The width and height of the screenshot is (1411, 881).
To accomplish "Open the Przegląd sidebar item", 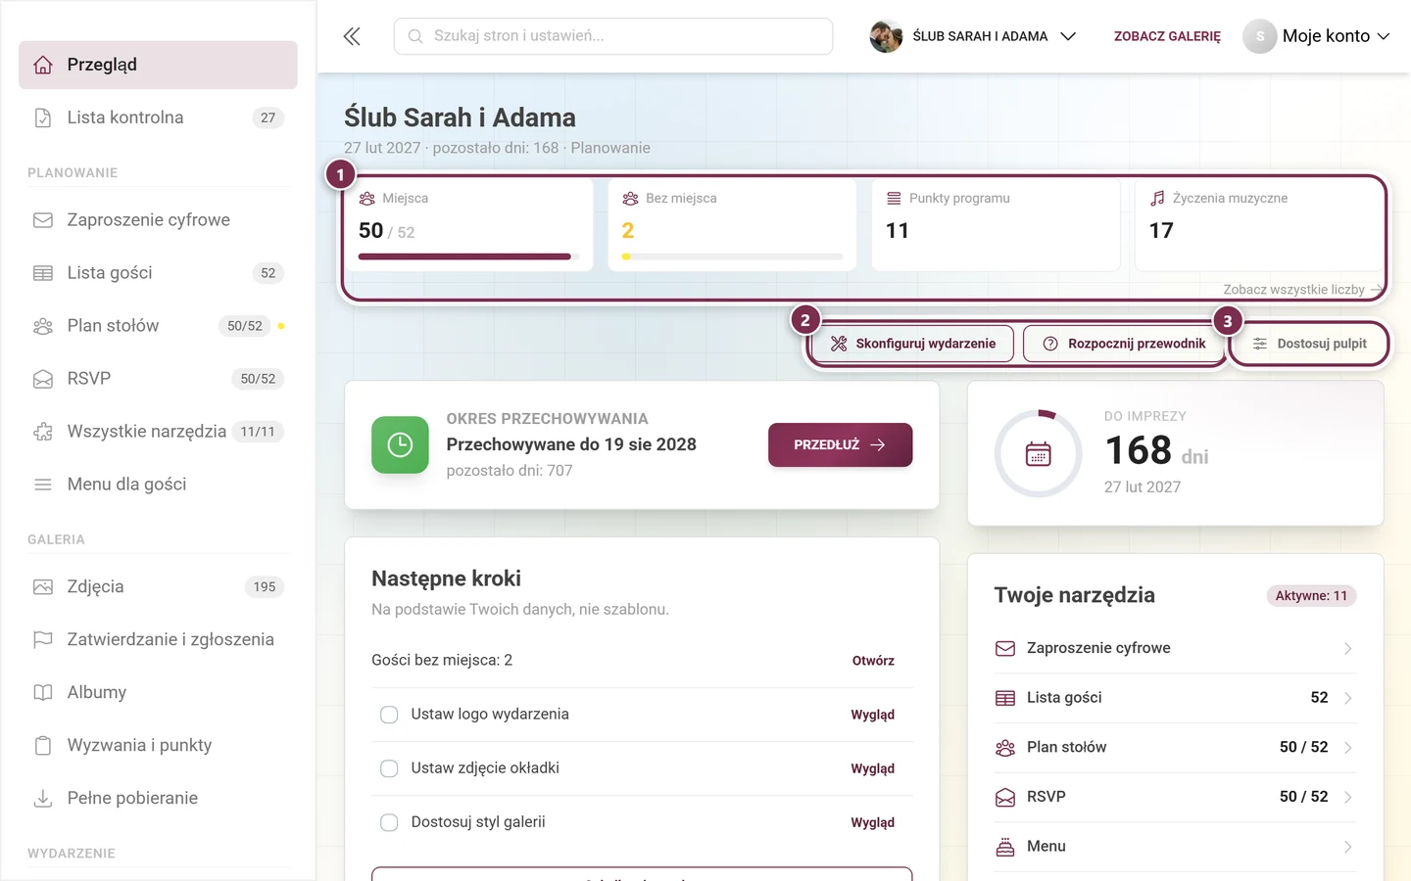I will [158, 65].
